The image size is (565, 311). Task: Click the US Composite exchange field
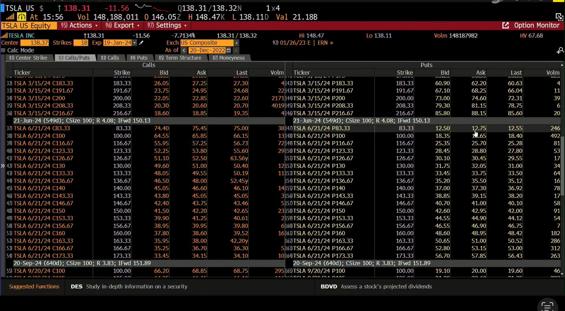207,43
